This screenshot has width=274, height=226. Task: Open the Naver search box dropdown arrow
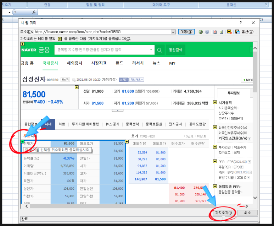click(151, 50)
